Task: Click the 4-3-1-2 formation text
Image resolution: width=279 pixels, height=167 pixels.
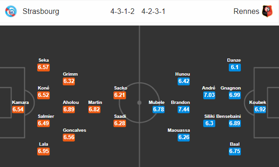Action: (122, 11)
